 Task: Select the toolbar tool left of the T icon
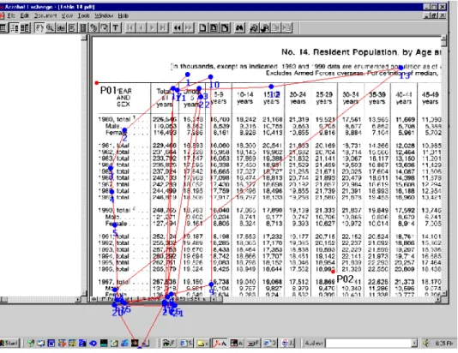click(105, 28)
